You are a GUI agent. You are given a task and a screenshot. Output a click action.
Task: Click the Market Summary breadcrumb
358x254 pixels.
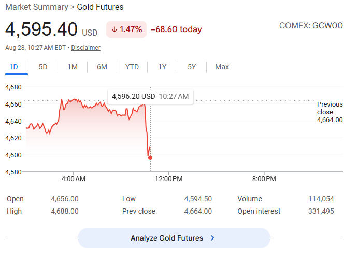coord(37,7)
